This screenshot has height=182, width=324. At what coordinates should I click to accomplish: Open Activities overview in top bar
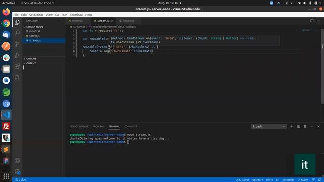9,3
